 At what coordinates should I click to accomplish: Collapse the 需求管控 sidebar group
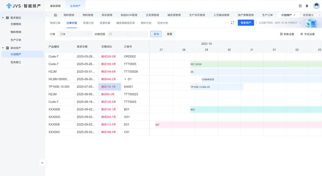[x=3, y=18]
